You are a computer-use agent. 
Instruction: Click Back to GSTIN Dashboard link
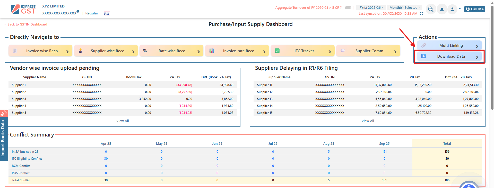tap(26, 24)
